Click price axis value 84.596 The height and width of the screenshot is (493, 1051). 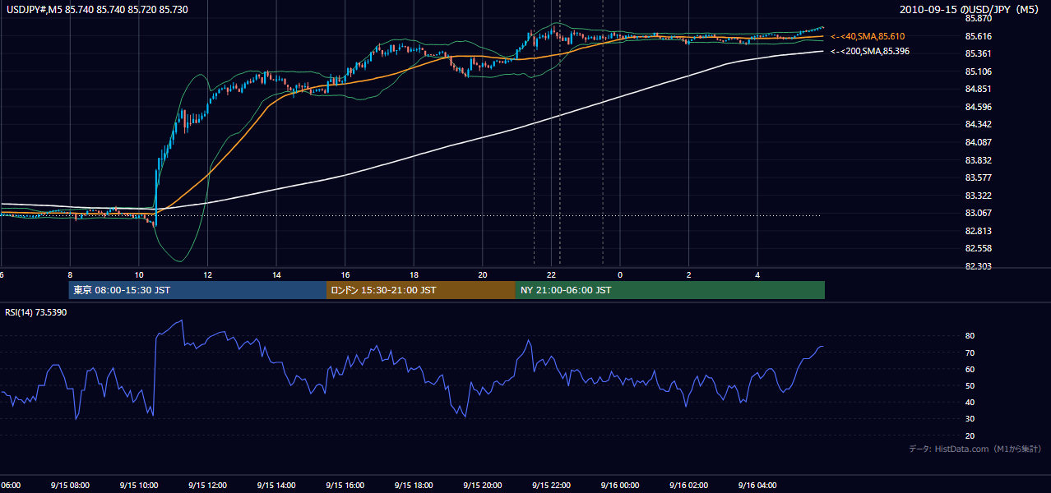978,107
